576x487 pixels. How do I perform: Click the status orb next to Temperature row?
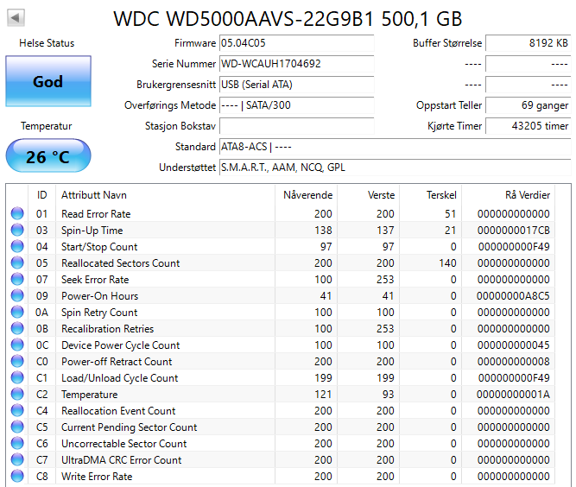[x=16, y=395]
